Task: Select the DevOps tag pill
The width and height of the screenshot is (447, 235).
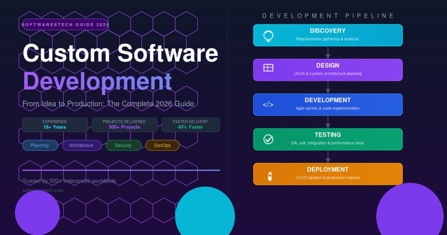Action: (162, 145)
